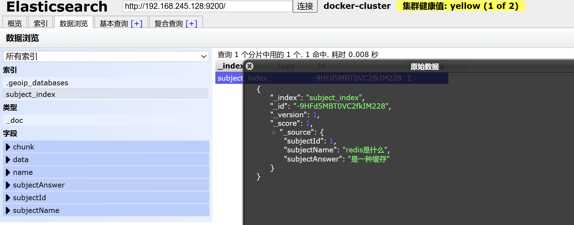
Task: Select the subject_index index filter
Action: coord(106,94)
